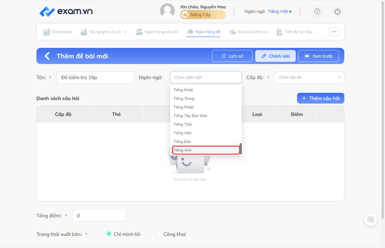Open the help question mark icon
The width and height of the screenshot is (385, 248).
[317, 12]
